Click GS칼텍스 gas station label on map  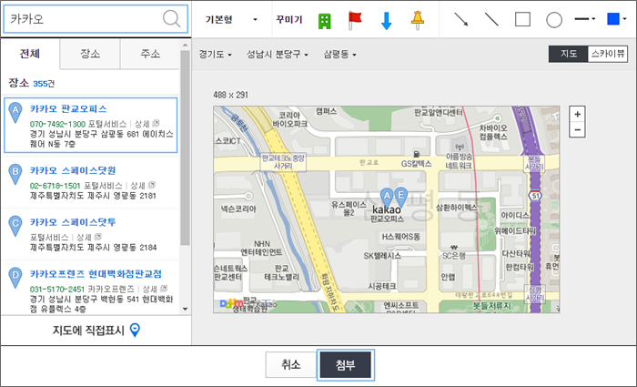[417, 164]
